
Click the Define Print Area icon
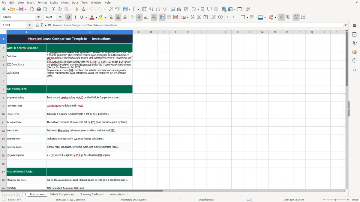tap(224, 9)
